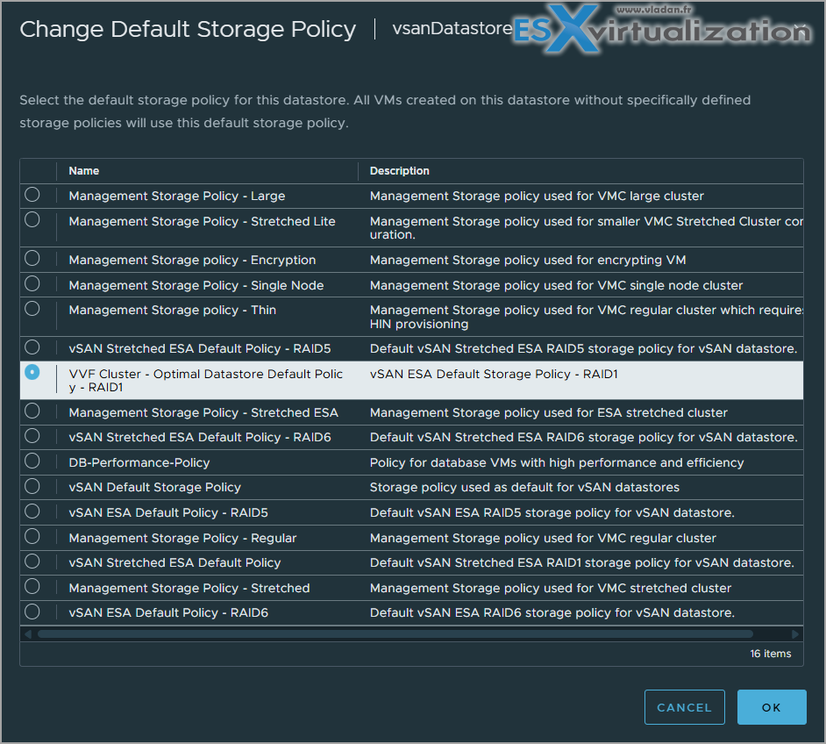The height and width of the screenshot is (744, 826).
Task: Select radio for vSAN Stretched ESA Default Policy - RAID6
Action: (x=32, y=436)
